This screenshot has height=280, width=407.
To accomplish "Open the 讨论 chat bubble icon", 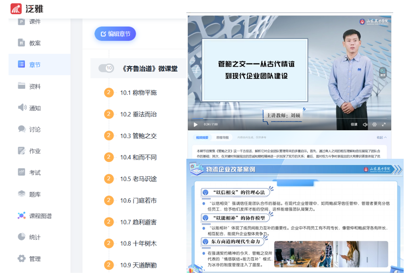I will point(21,129).
